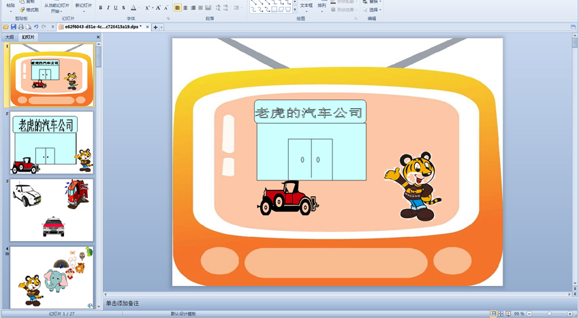The image size is (579, 318).
Task: Click the zoom in plus button
Action: pos(569,313)
